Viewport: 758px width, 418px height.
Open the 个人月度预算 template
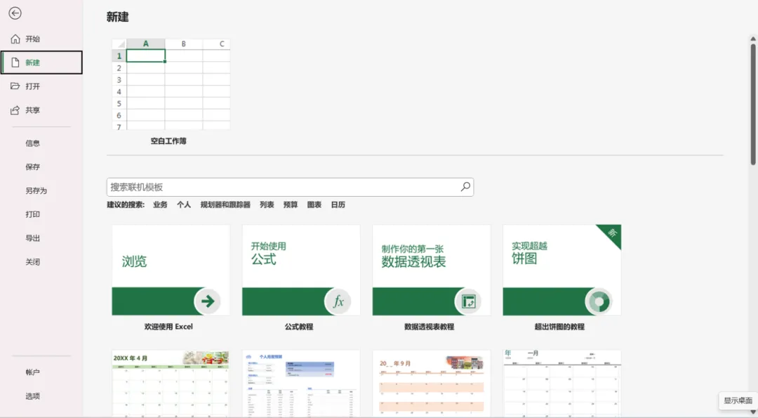pos(301,384)
